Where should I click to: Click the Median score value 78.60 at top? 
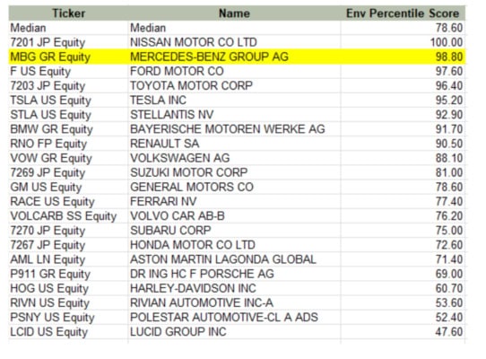403,28
